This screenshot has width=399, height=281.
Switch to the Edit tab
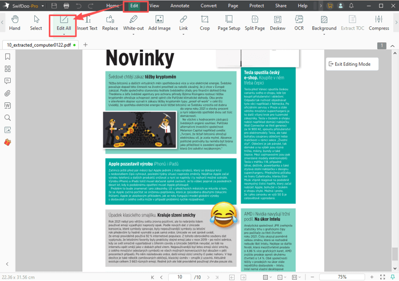click(134, 6)
